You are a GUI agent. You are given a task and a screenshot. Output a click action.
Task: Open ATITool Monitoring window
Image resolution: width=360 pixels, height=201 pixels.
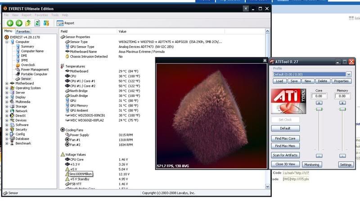311,165
